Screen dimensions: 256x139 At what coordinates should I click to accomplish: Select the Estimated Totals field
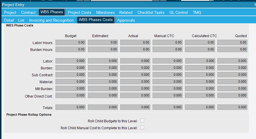point(103,107)
